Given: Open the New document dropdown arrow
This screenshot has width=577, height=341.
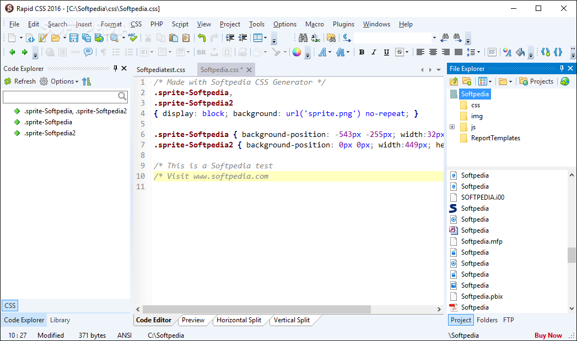Looking at the screenshot, I should (x=21, y=38).
